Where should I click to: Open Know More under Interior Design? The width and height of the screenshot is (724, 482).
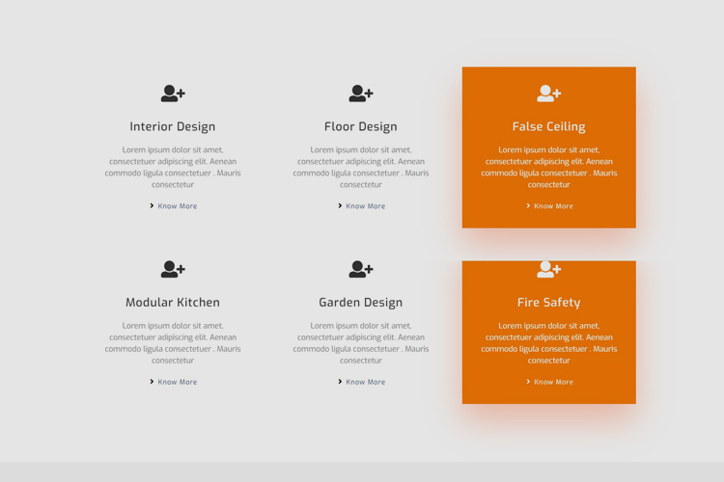(177, 206)
